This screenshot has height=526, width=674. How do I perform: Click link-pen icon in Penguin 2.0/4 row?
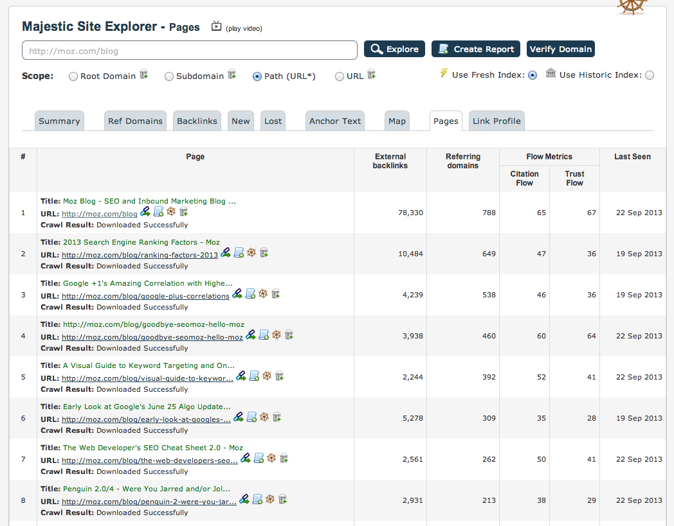pyautogui.click(x=244, y=500)
